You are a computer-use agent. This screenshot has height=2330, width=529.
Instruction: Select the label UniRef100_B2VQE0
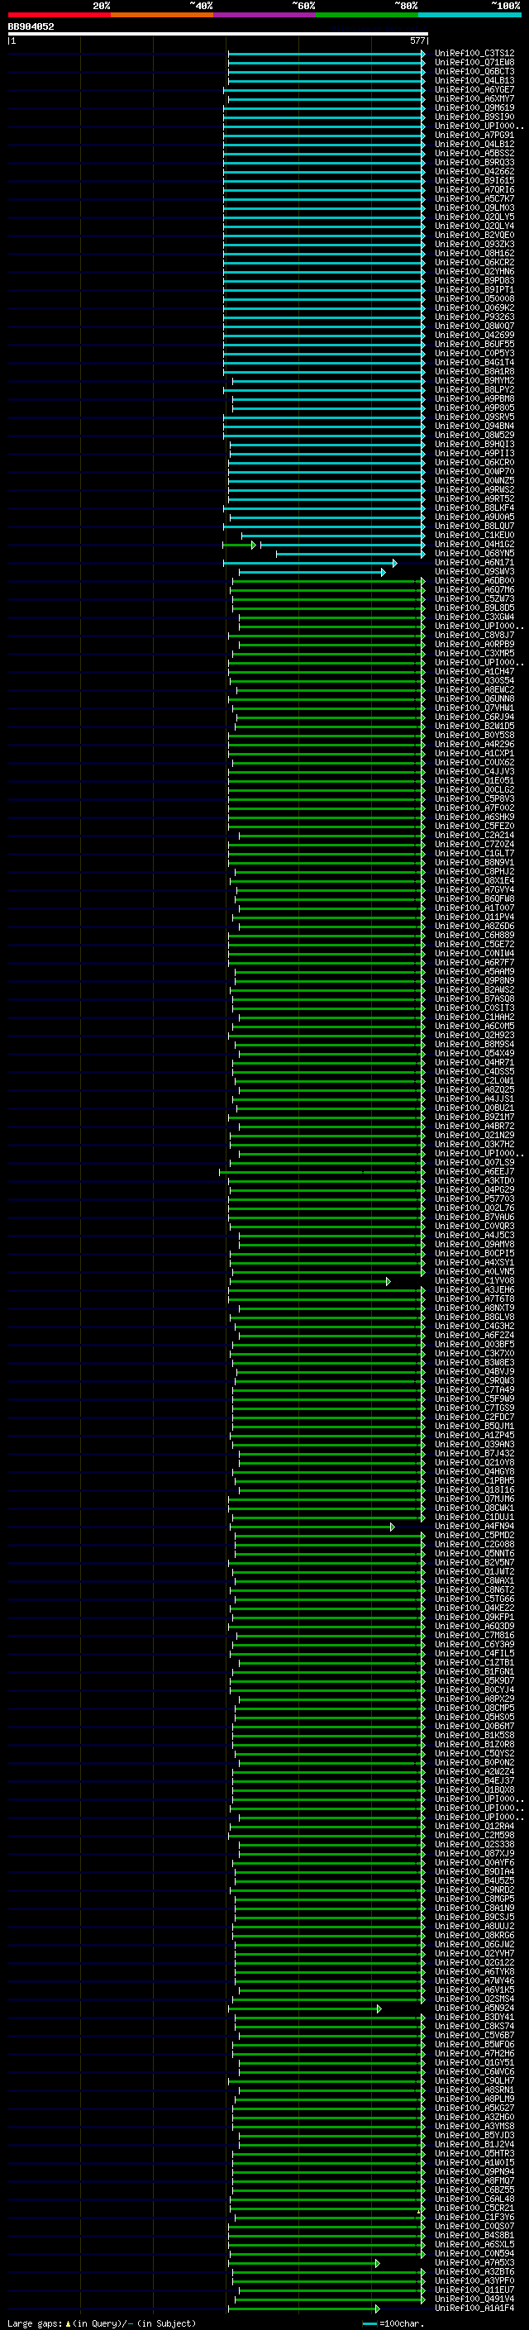pyautogui.click(x=474, y=236)
